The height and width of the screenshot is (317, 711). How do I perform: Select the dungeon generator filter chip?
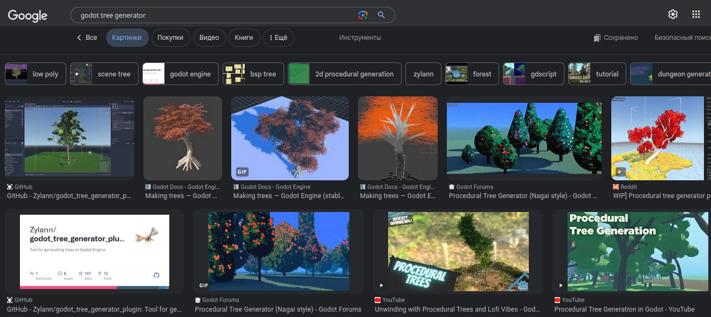(x=671, y=74)
